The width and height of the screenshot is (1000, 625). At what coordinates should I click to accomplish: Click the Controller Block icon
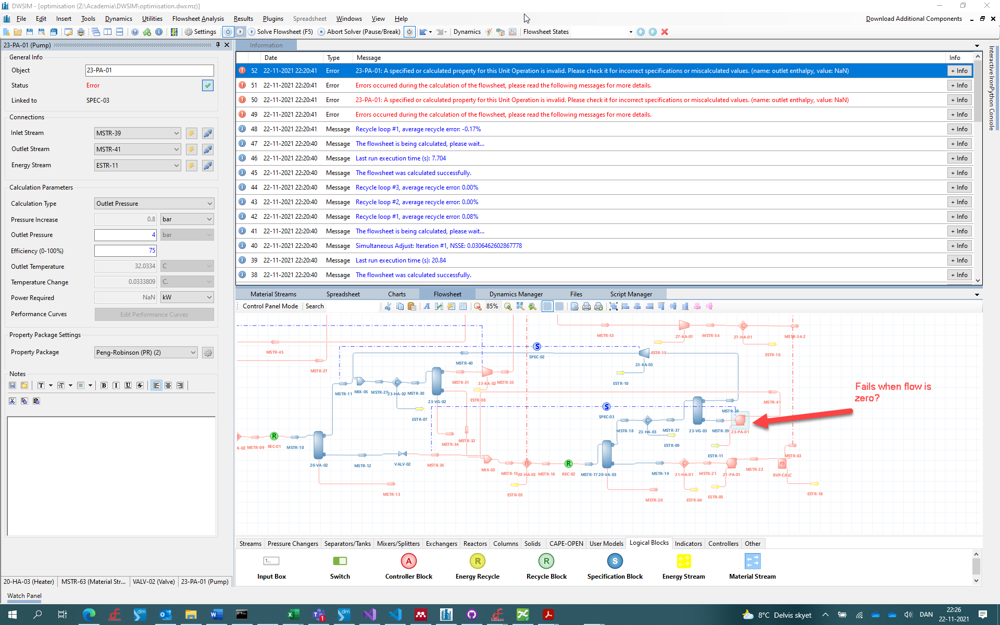(x=408, y=561)
